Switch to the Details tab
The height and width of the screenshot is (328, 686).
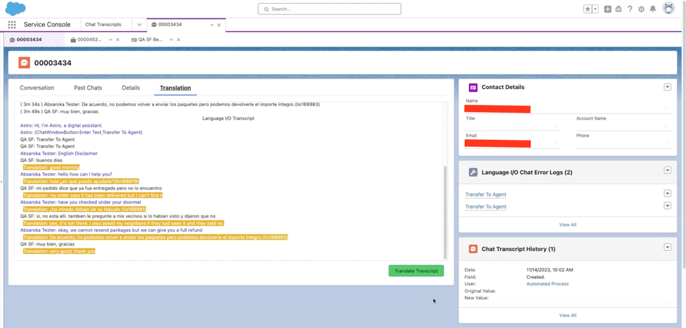point(131,88)
